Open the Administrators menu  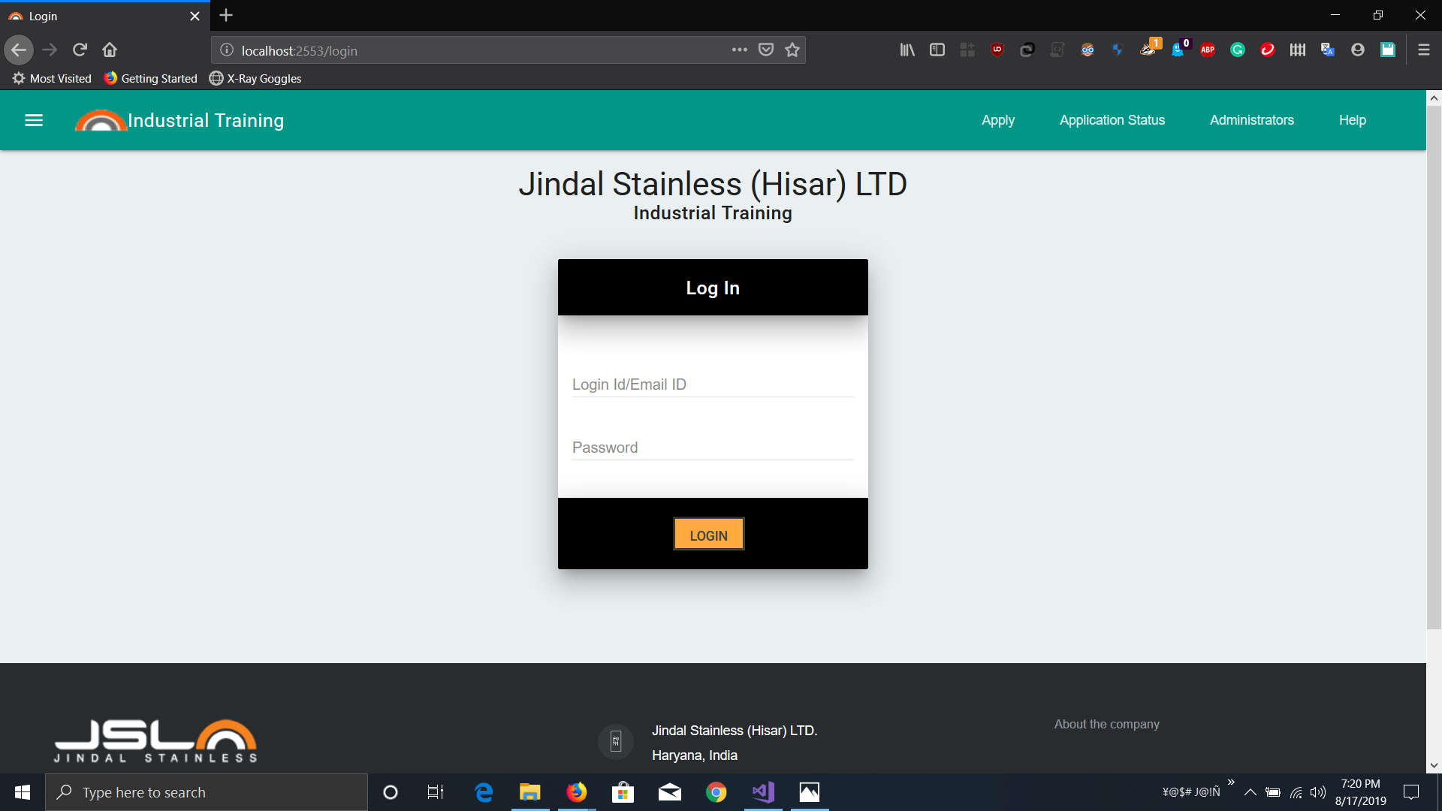(x=1251, y=120)
